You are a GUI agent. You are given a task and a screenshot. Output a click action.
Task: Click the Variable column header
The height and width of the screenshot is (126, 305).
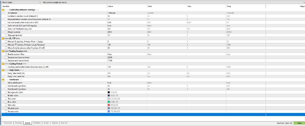(54, 6)
